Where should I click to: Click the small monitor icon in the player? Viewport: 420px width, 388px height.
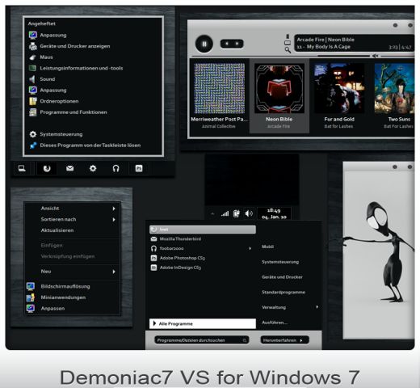pyautogui.click(x=288, y=43)
